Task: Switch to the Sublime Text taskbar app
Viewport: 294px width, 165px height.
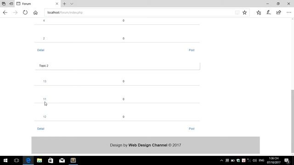Action: click(x=73, y=160)
